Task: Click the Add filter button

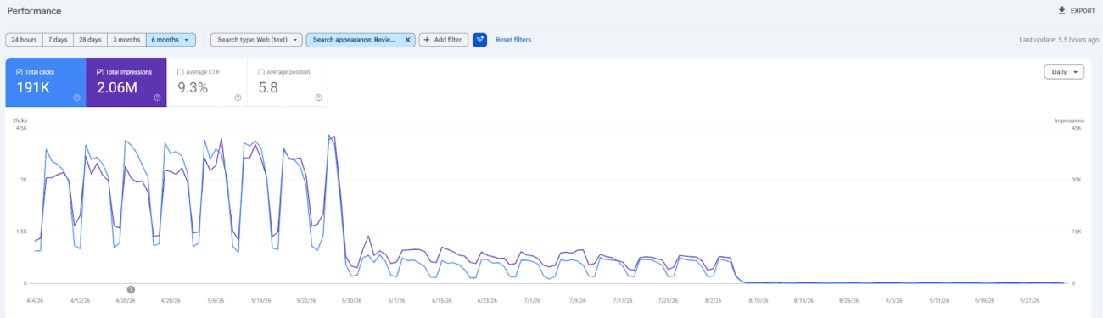Action: click(x=444, y=40)
